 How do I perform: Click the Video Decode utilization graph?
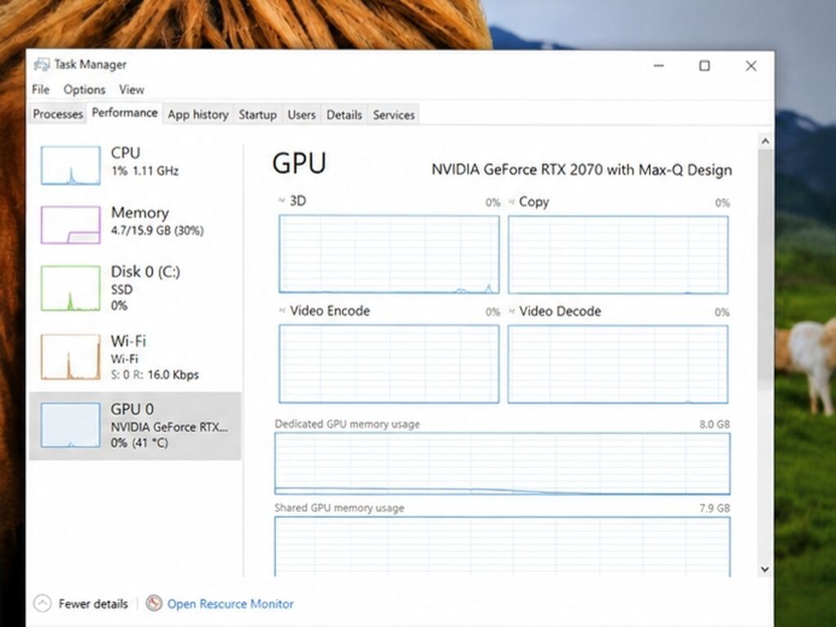click(618, 364)
